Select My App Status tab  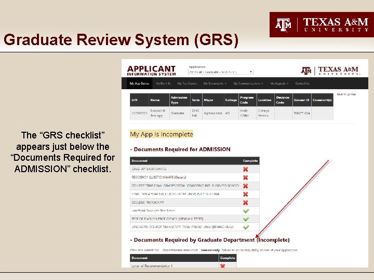point(139,83)
